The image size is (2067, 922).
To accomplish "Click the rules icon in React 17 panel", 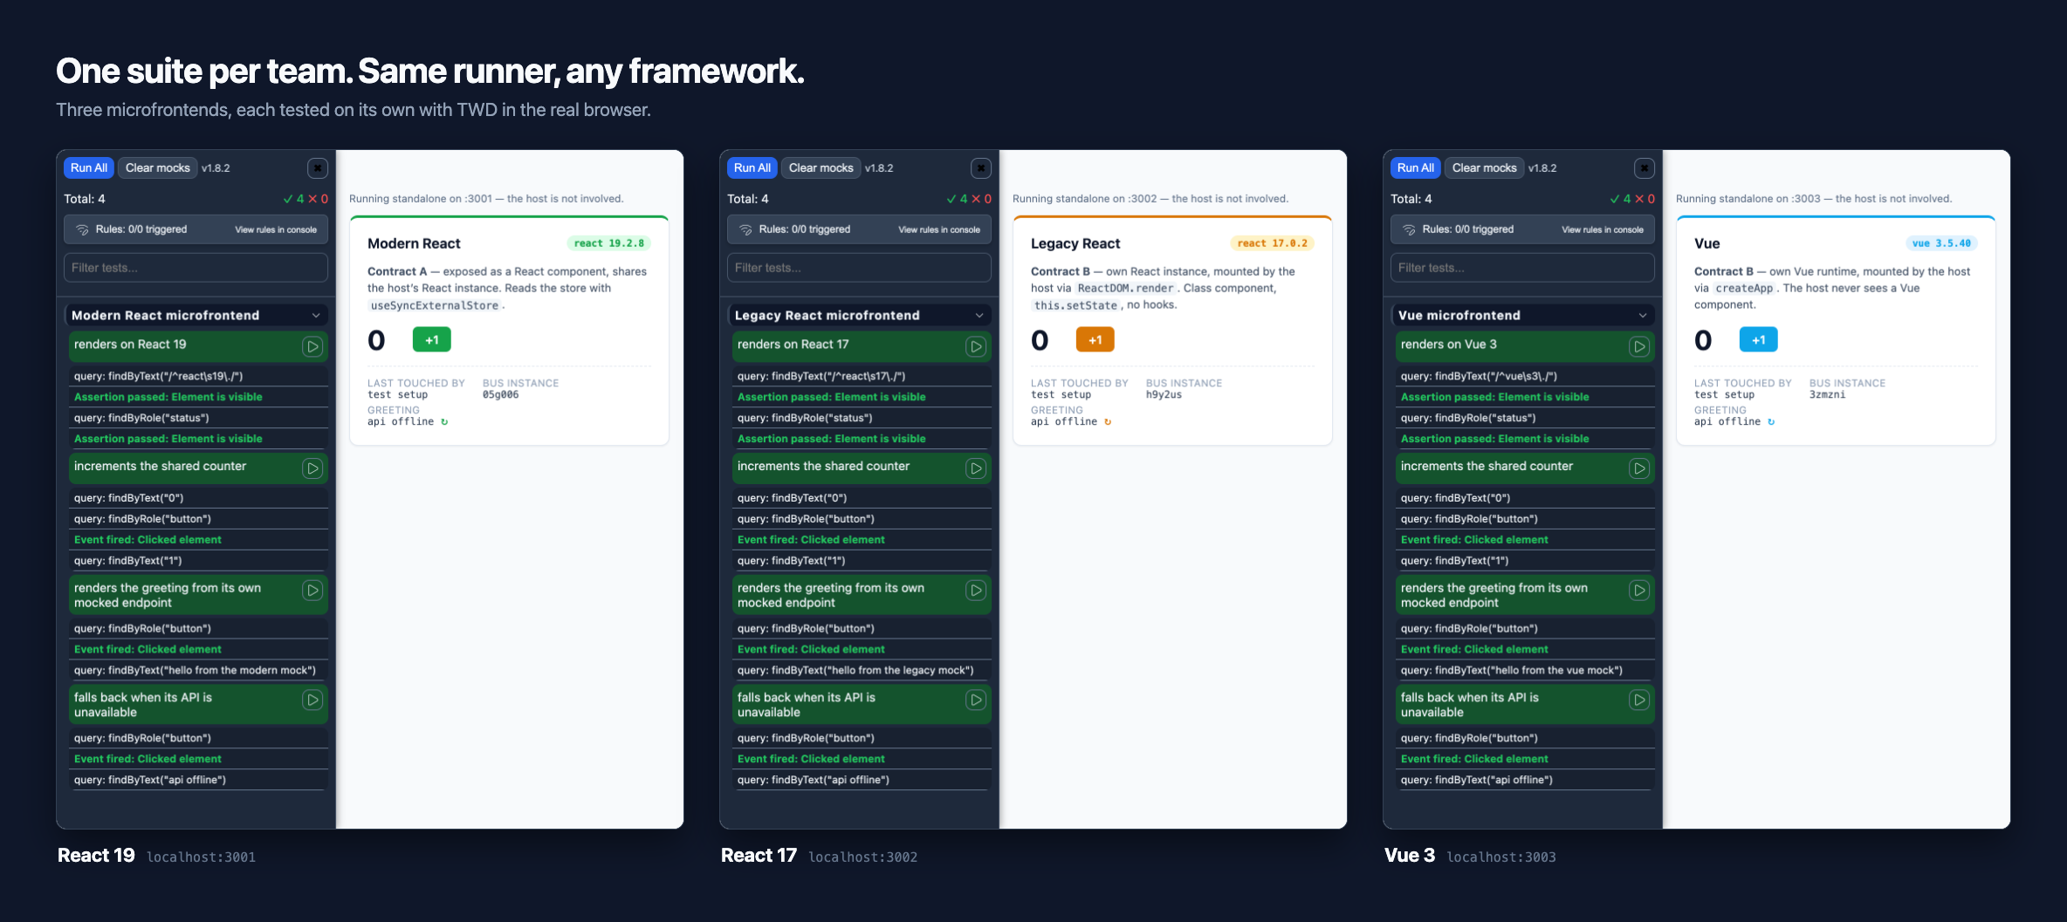I will click(745, 229).
